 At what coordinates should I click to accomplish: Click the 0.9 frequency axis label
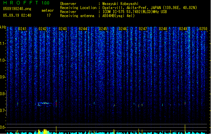coord(3,77)
